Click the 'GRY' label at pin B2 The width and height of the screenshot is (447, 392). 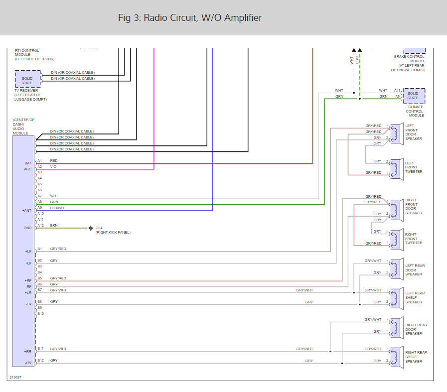point(54,261)
